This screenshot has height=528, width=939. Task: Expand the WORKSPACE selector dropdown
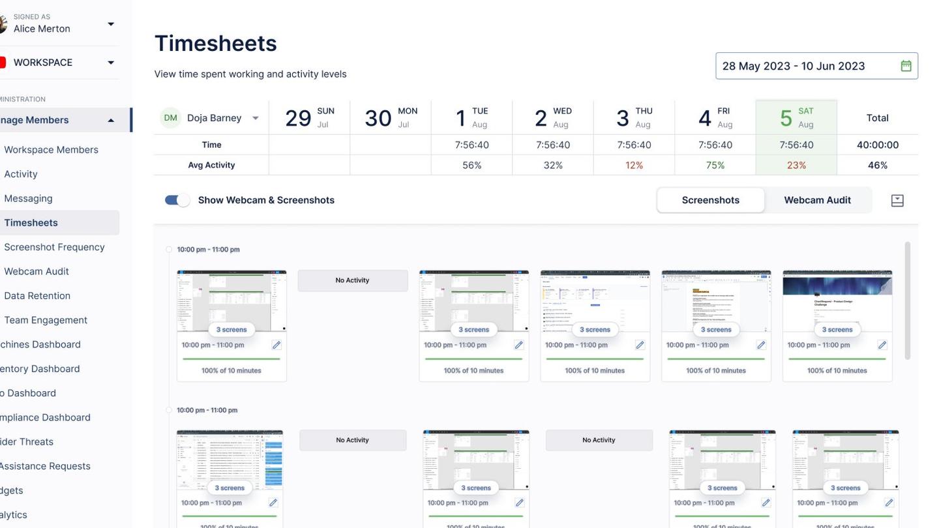tap(111, 63)
